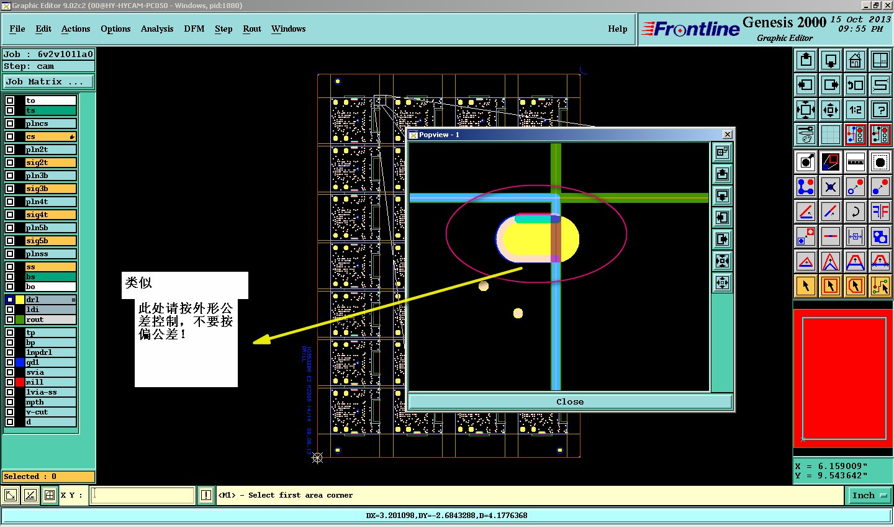Open the Edit menu
The image size is (894, 528).
click(43, 29)
